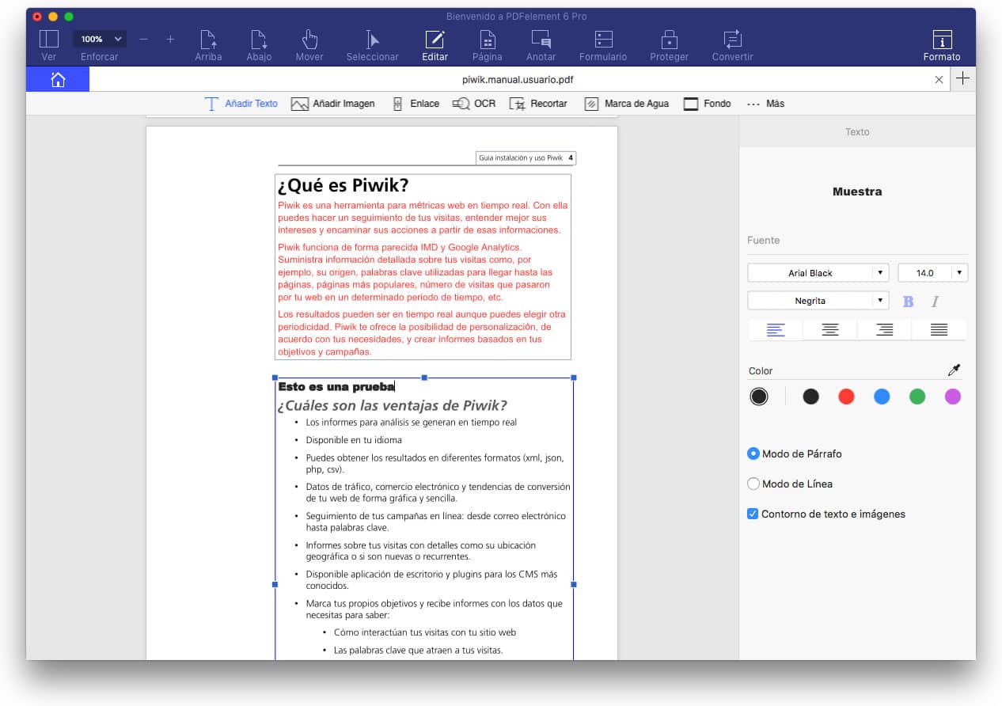The image size is (1002, 706).
Task: Open the Convertir tool
Action: (732, 40)
